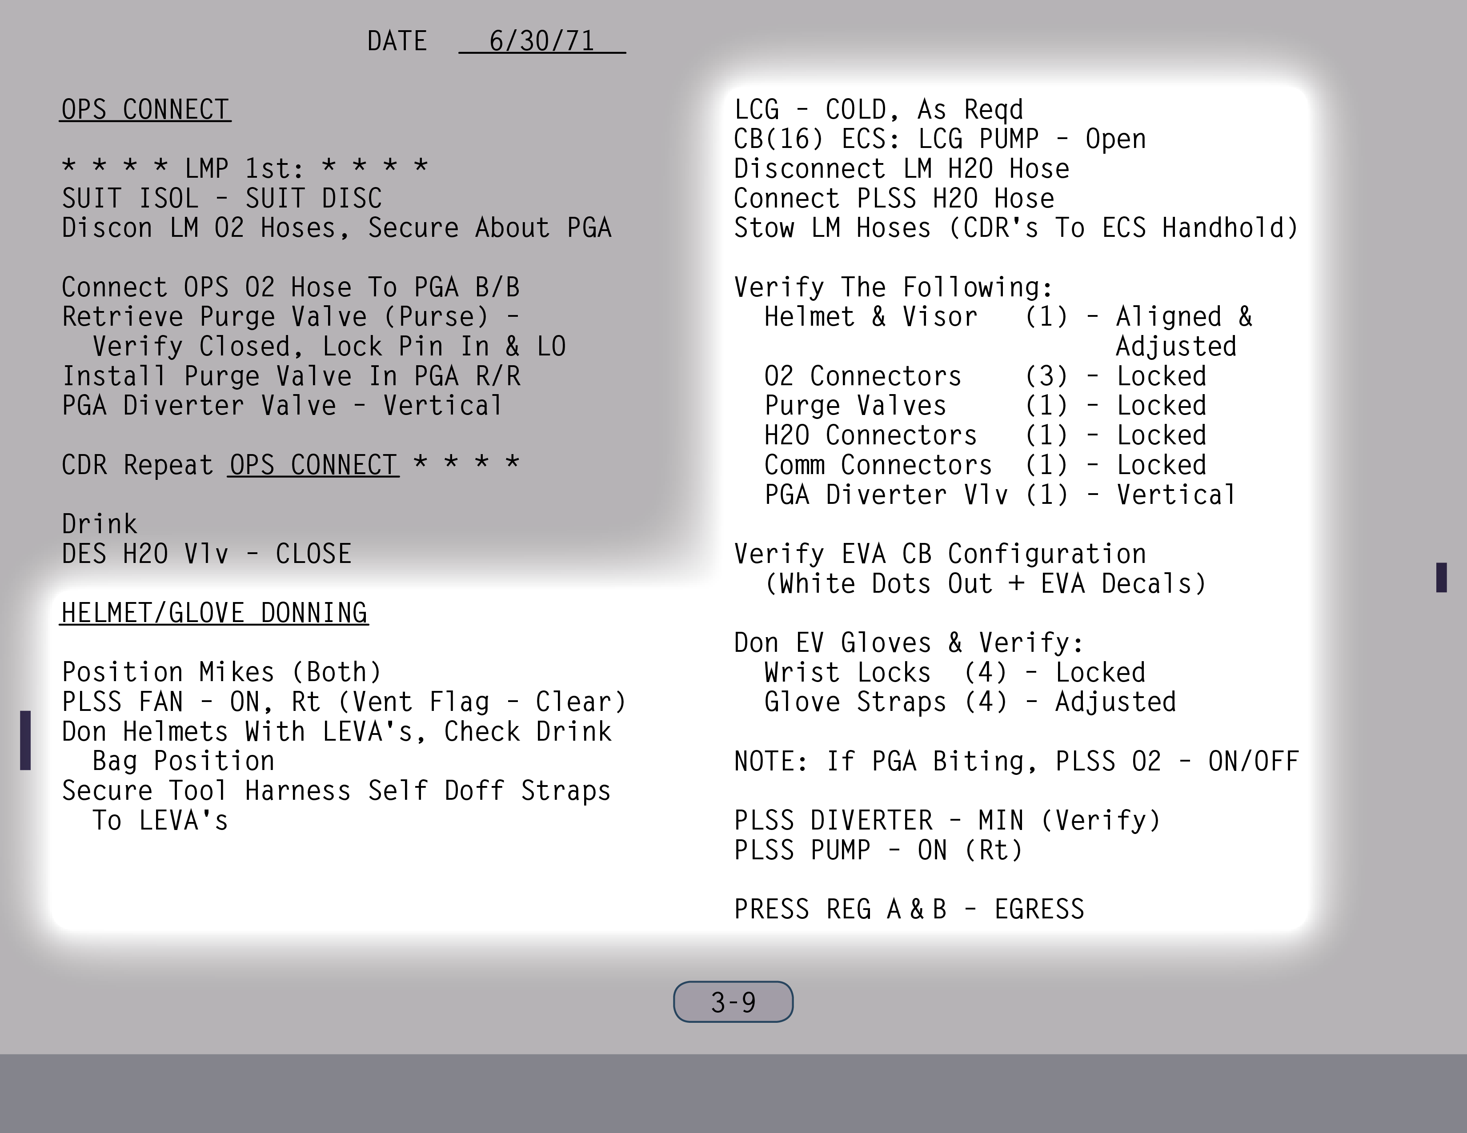Click the Comm Connectors (1) - Locked item
1467x1133 pixels.
985,464
